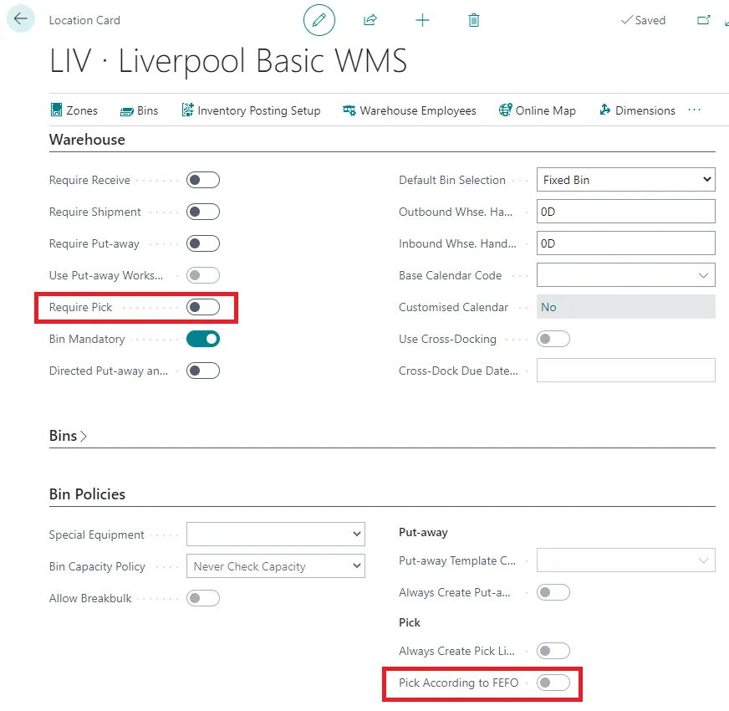Screen dimensions: 729x711
Task: Toggle Always Create Put-away Line switch
Action: click(553, 592)
